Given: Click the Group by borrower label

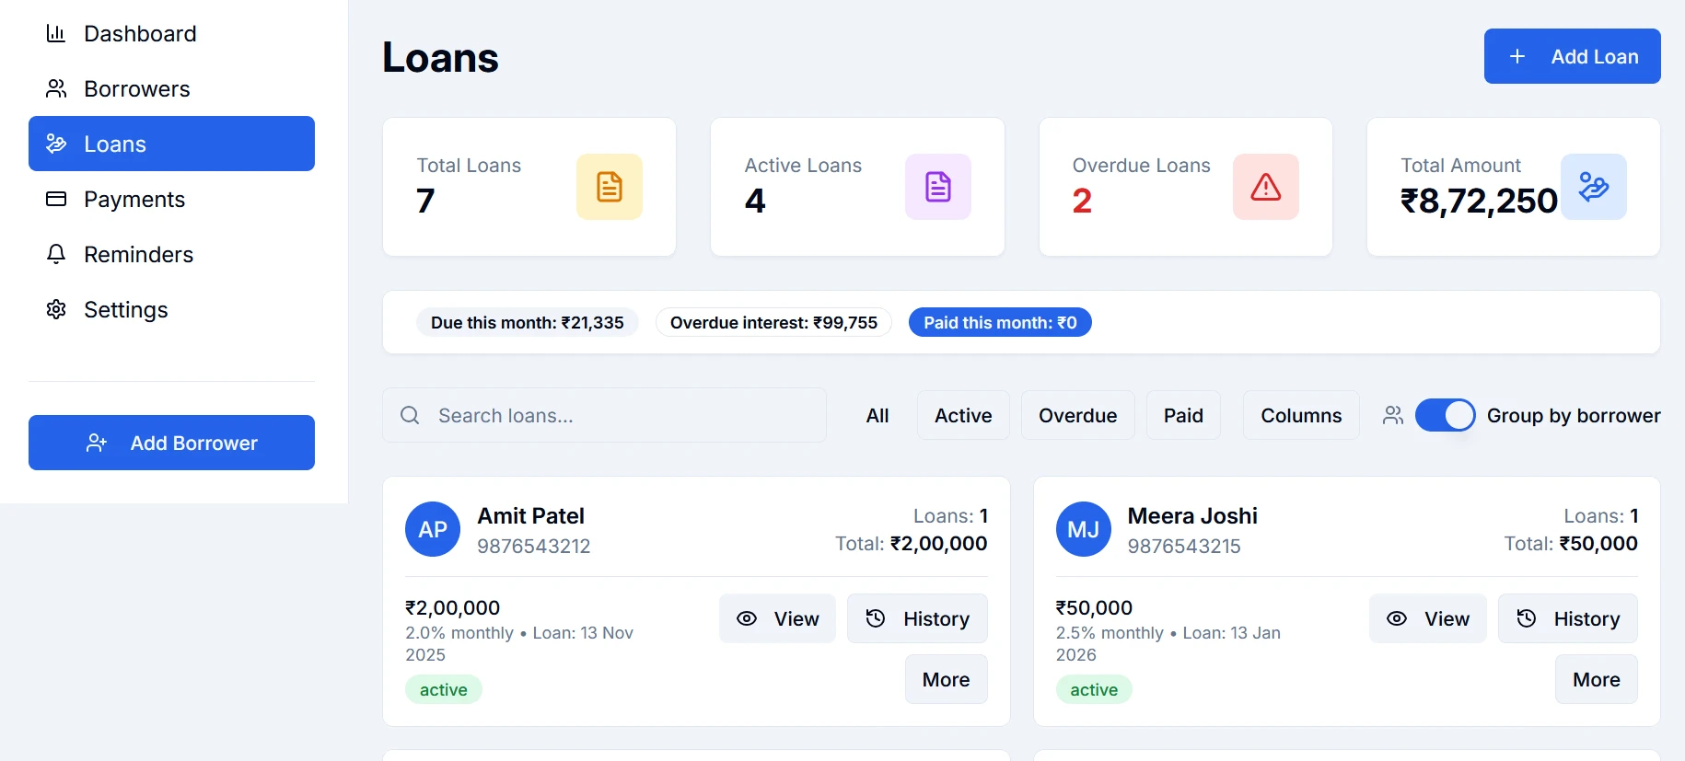Looking at the screenshot, I should 1574,415.
